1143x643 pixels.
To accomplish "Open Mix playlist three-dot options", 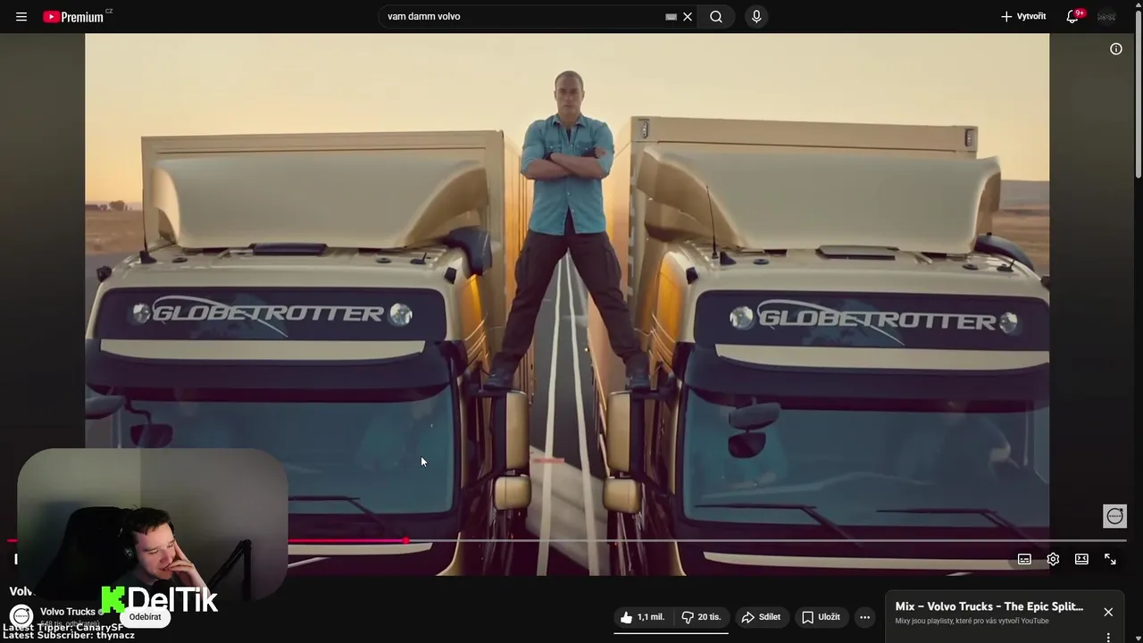I will click(x=1108, y=638).
